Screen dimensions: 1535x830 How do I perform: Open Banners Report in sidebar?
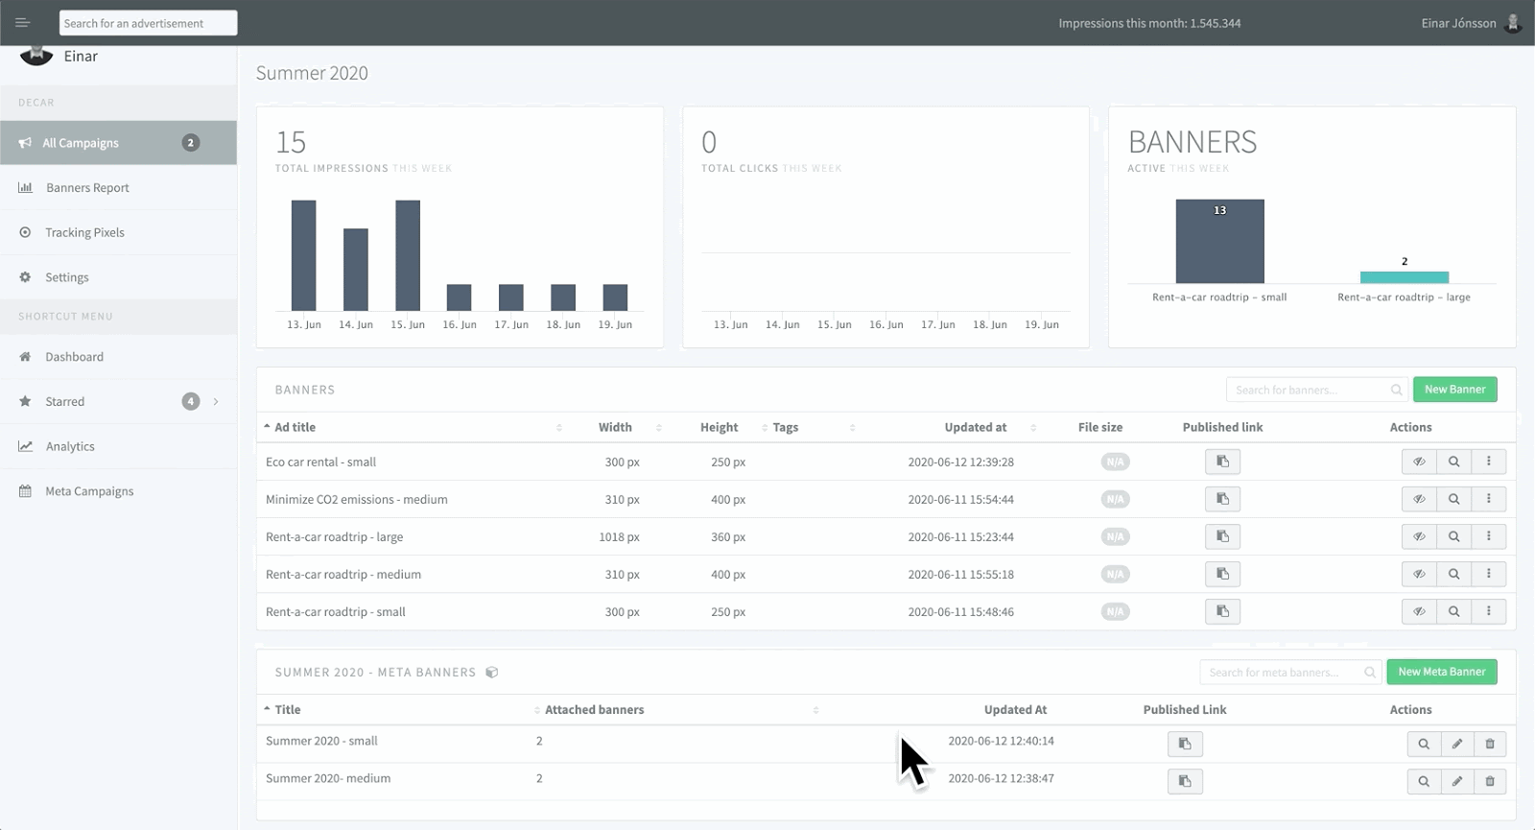[x=87, y=188]
